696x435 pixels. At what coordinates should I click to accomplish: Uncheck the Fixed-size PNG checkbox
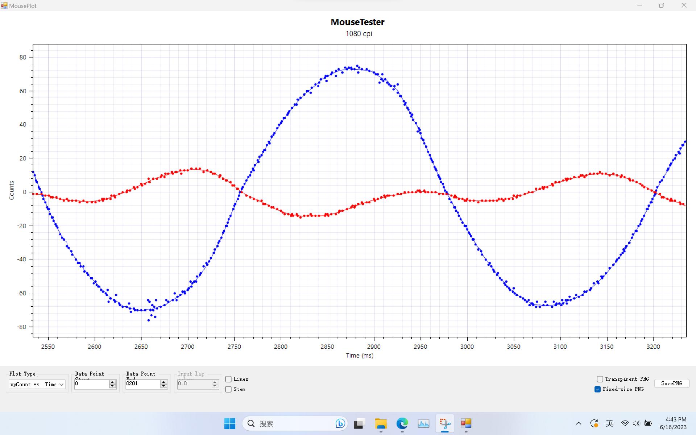pyautogui.click(x=598, y=389)
